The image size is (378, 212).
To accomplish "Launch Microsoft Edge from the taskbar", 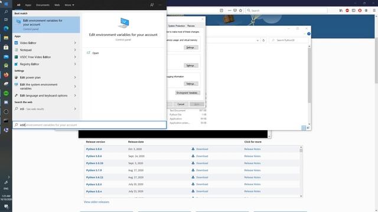I will tap(6, 28).
